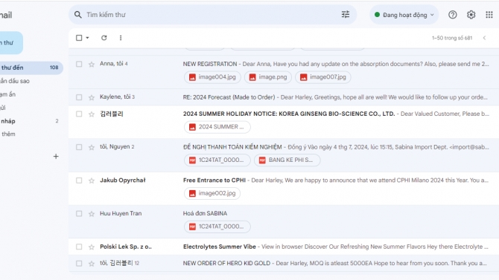Star the 2024 SUMMER HOLIDAY NOTICE email
The height and width of the screenshot is (280, 499).
[x=92, y=114]
